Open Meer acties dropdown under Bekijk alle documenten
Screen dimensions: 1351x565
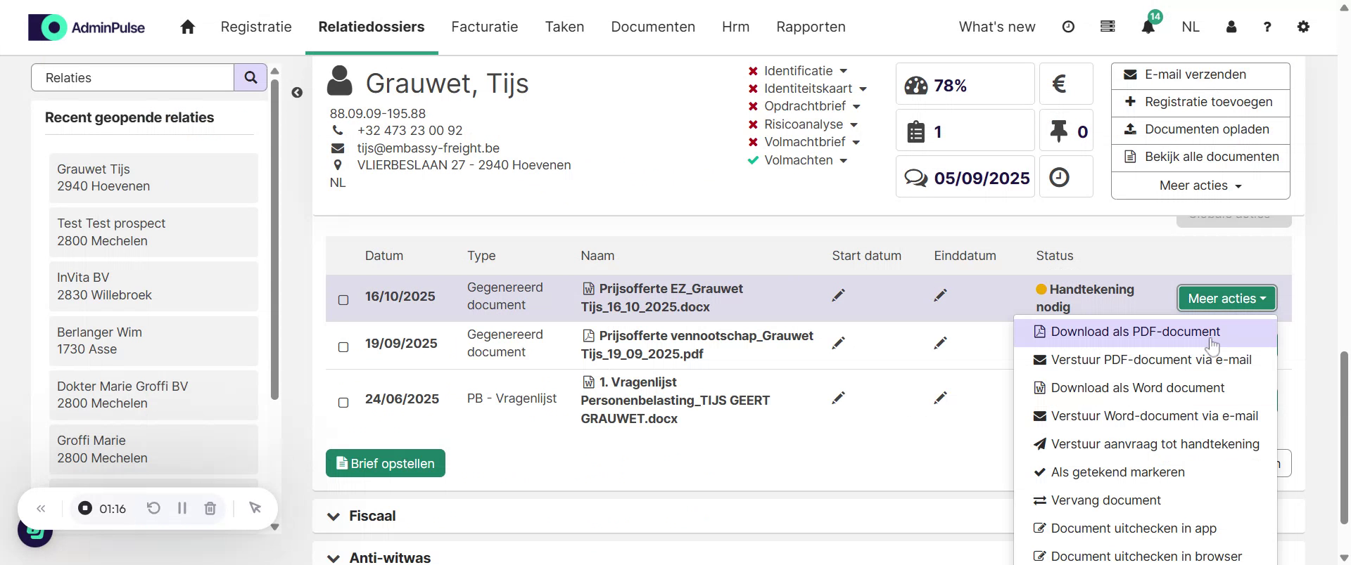tap(1200, 186)
